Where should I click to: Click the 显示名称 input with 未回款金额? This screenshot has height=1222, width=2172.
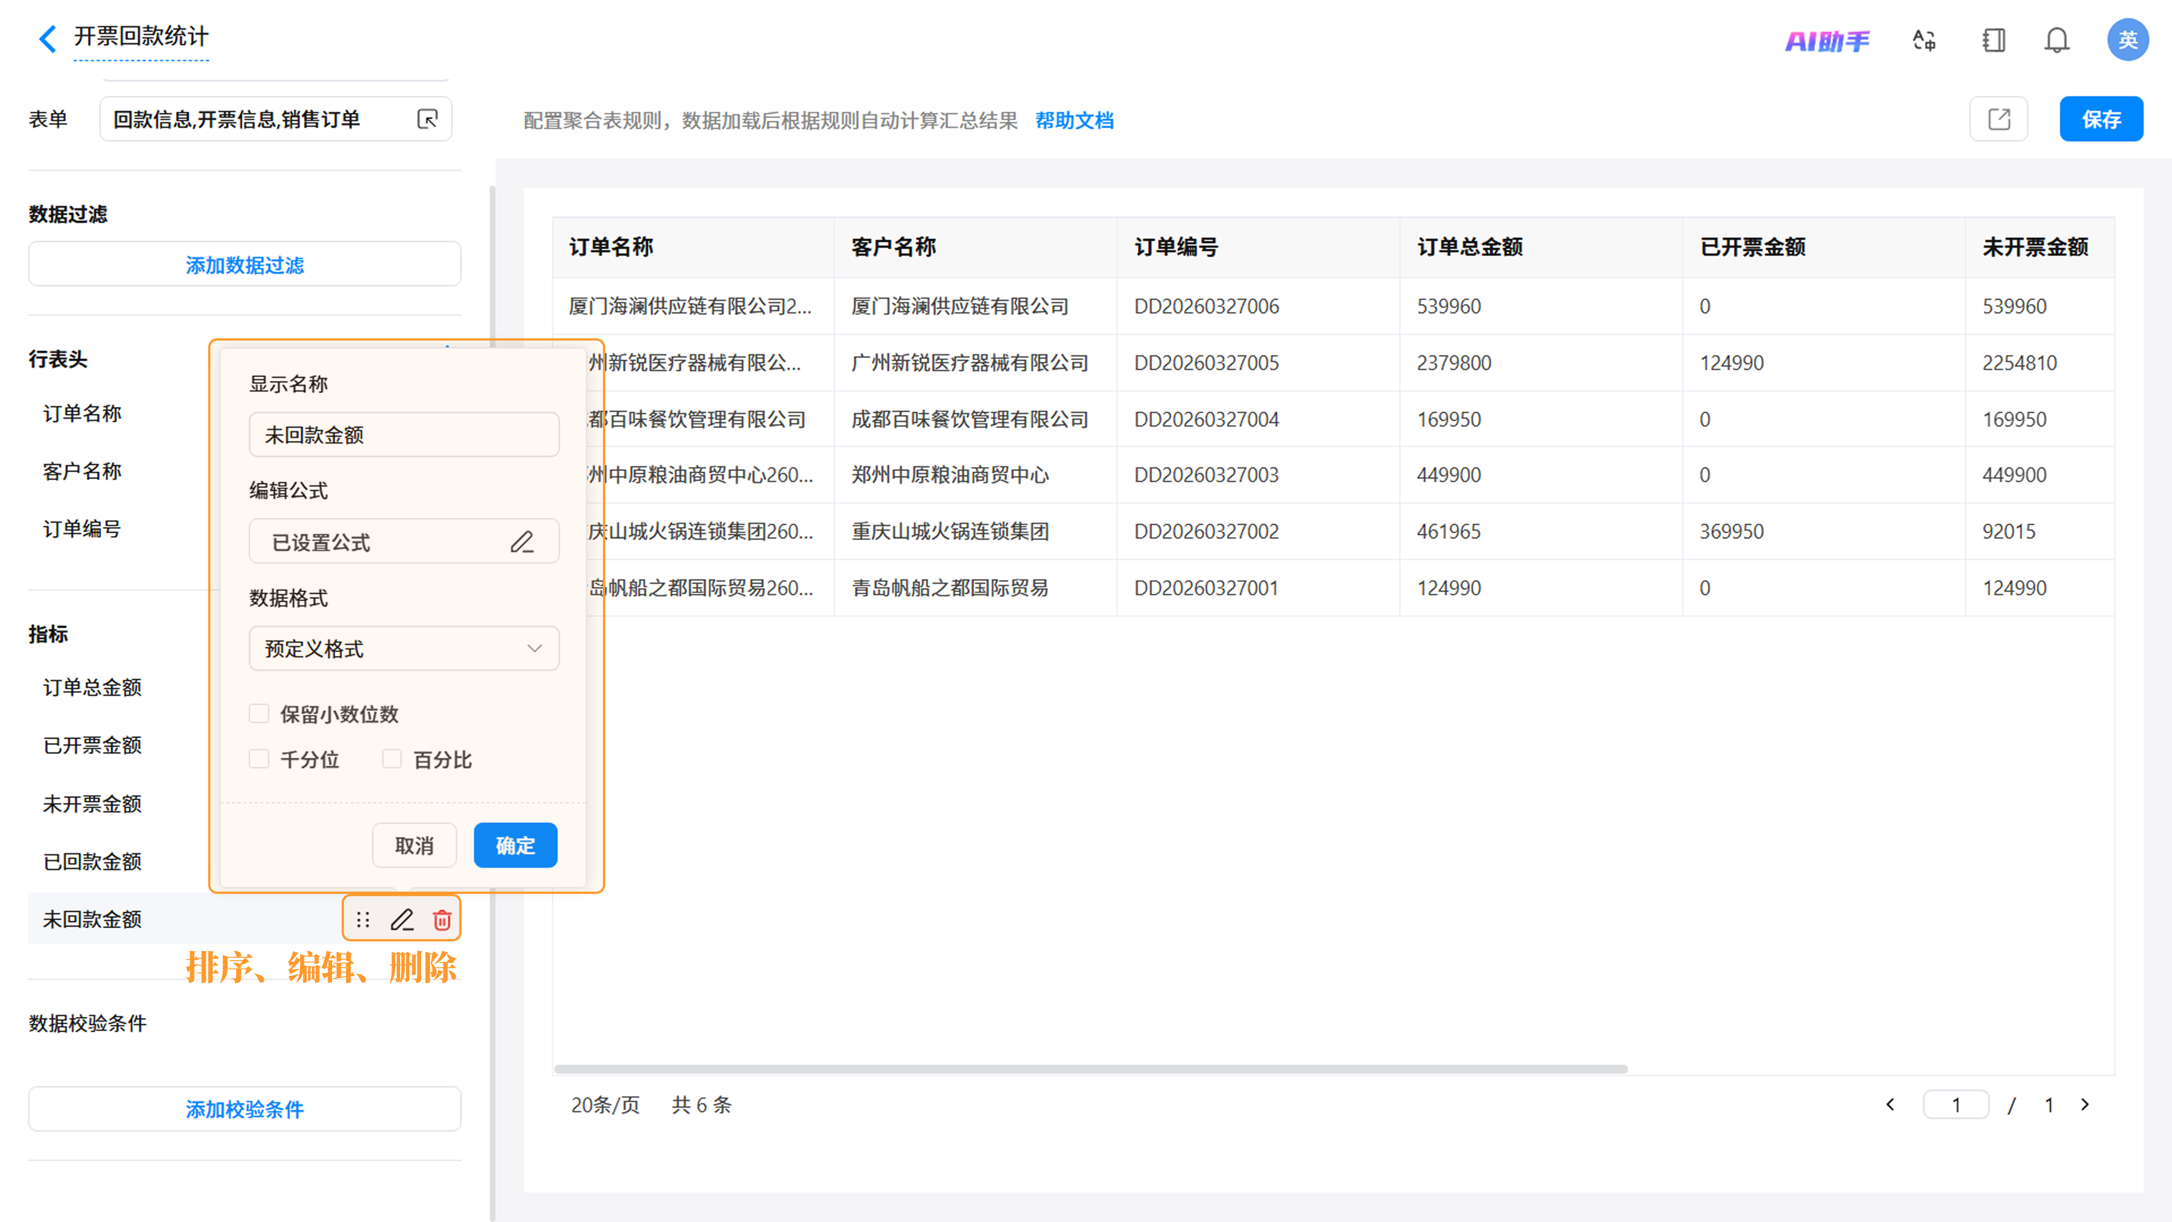coord(404,434)
